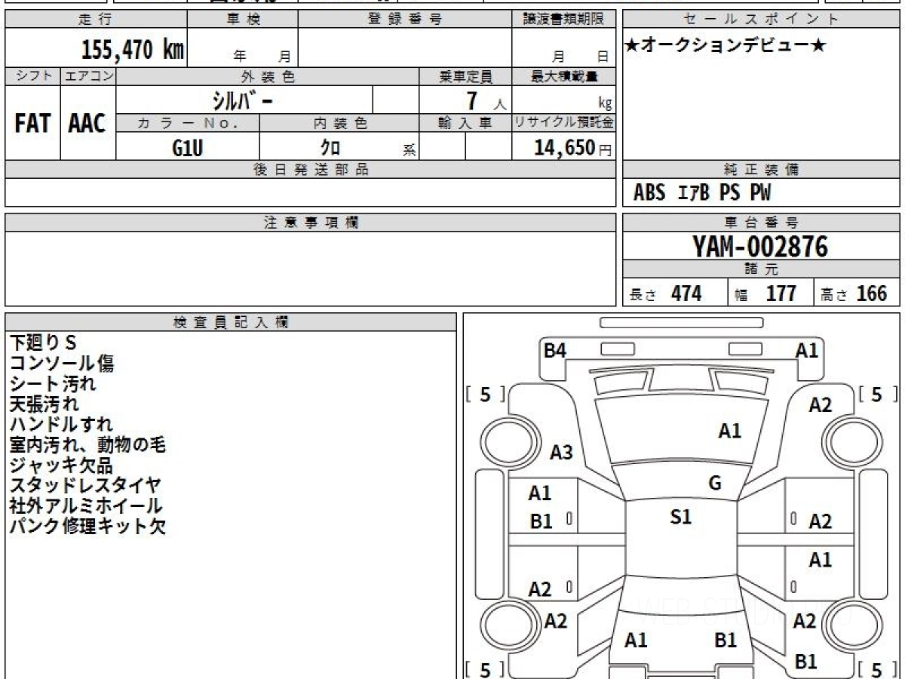Select the note "コンソール傷"

(x=62, y=363)
